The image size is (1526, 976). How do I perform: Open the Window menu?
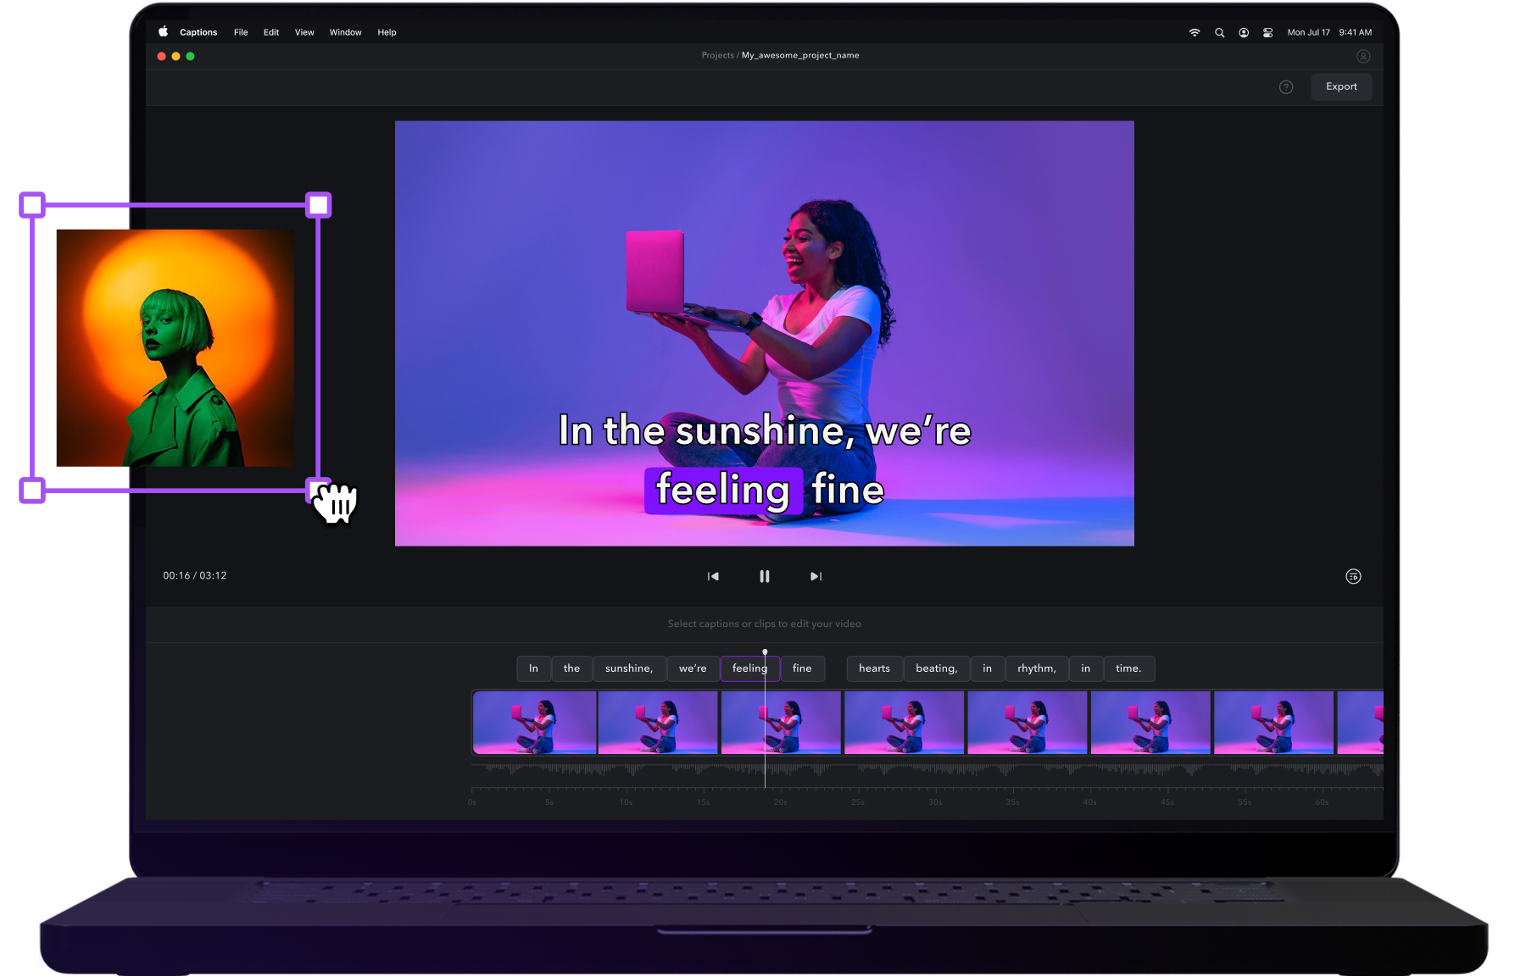[345, 32]
